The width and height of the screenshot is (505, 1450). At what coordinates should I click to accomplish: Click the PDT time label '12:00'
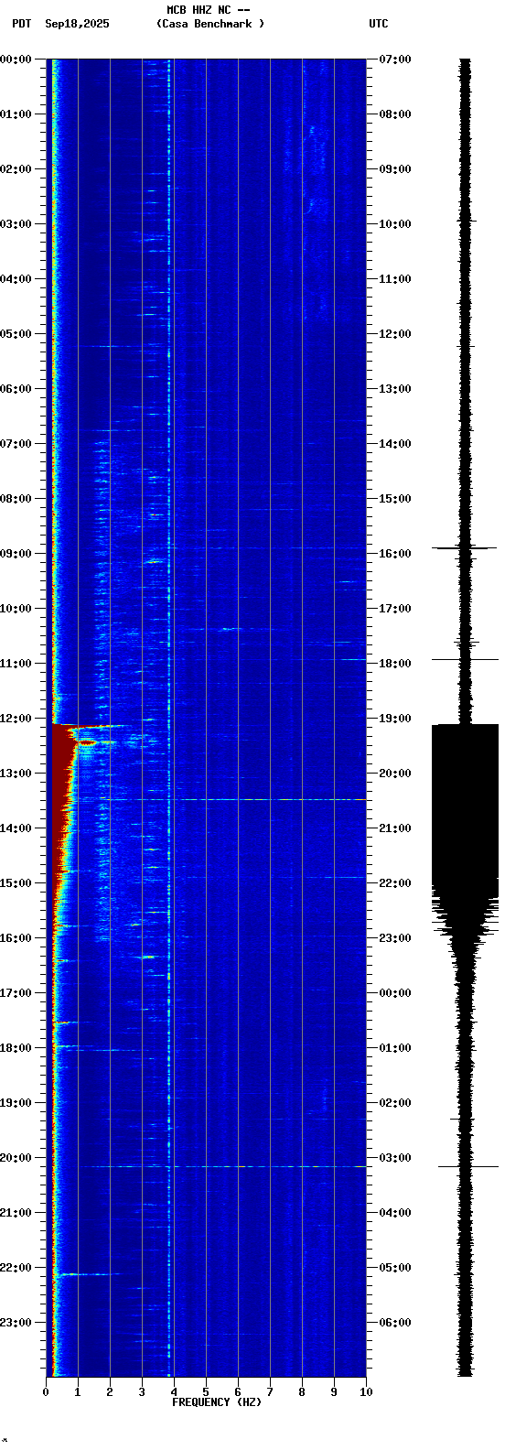click(x=16, y=719)
